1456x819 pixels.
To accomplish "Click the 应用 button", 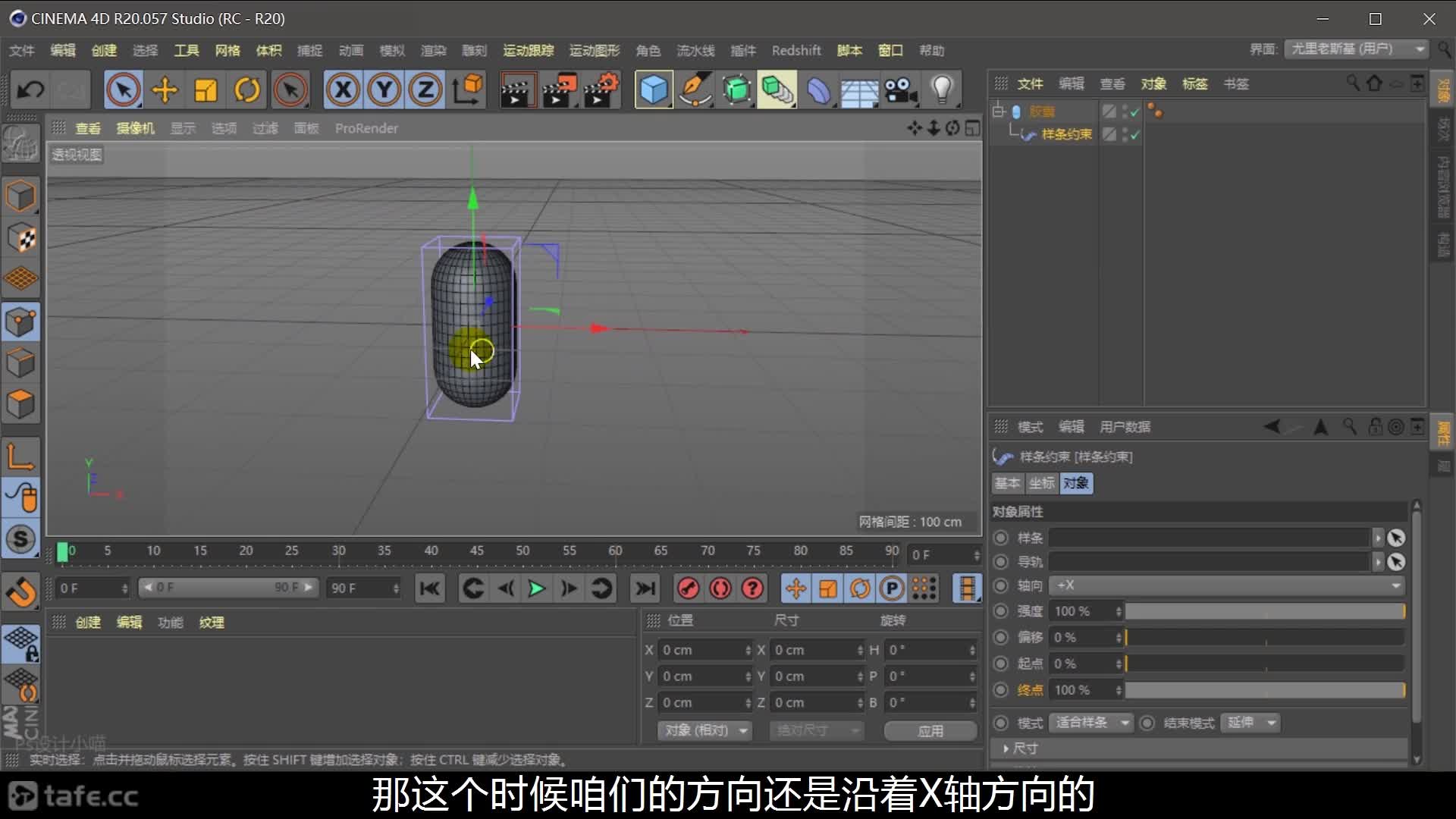I will [930, 730].
